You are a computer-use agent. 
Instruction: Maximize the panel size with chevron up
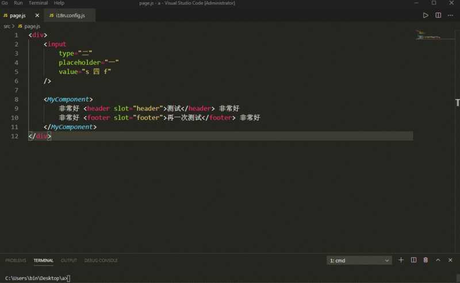click(438, 260)
